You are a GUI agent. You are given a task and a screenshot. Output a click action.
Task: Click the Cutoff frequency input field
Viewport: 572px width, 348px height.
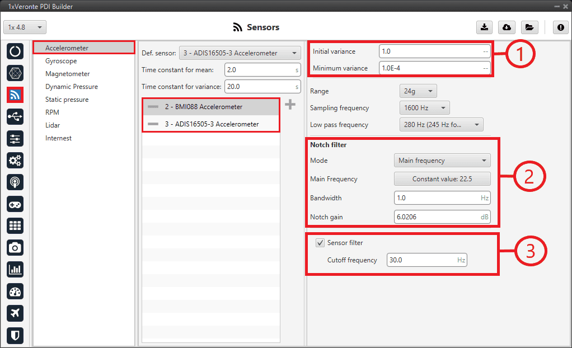[426, 260]
